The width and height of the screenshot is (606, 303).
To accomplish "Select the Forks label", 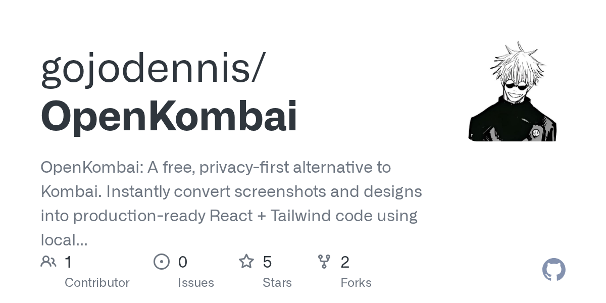I will click(x=356, y=283).
